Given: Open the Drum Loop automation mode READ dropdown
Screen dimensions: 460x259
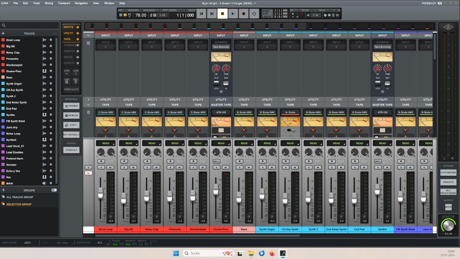Looking at the screenshot, I should coord(106,143).
